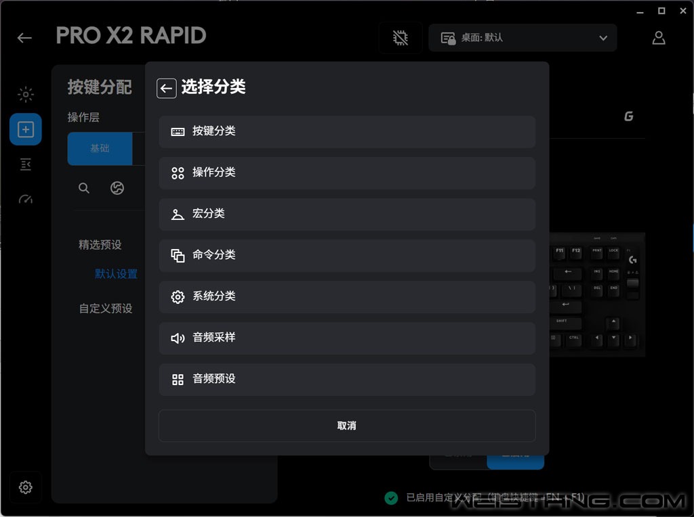Go back with the main window arrow

[x=24, y=38]
